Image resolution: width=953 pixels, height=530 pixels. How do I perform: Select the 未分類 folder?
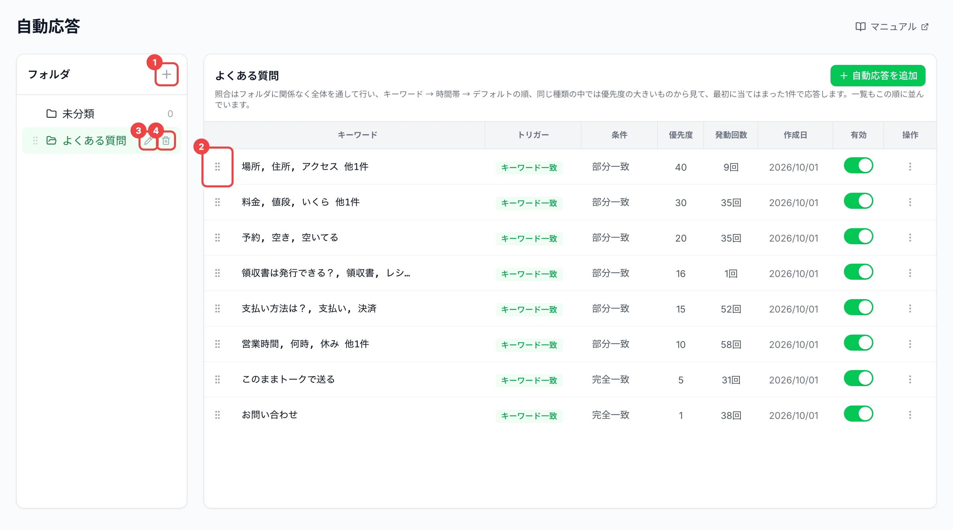click(x=102, y=114)
